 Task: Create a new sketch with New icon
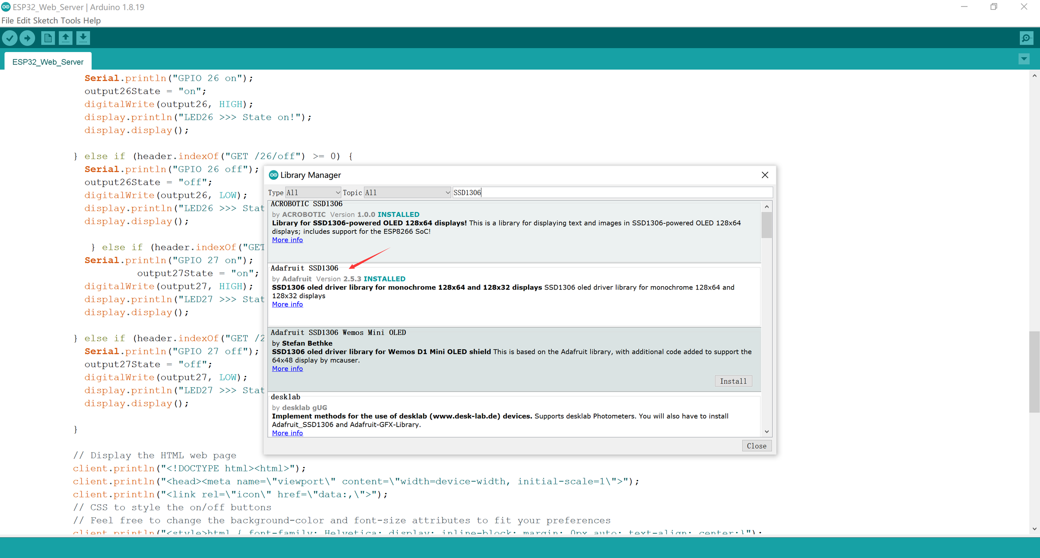pos(48,38)
